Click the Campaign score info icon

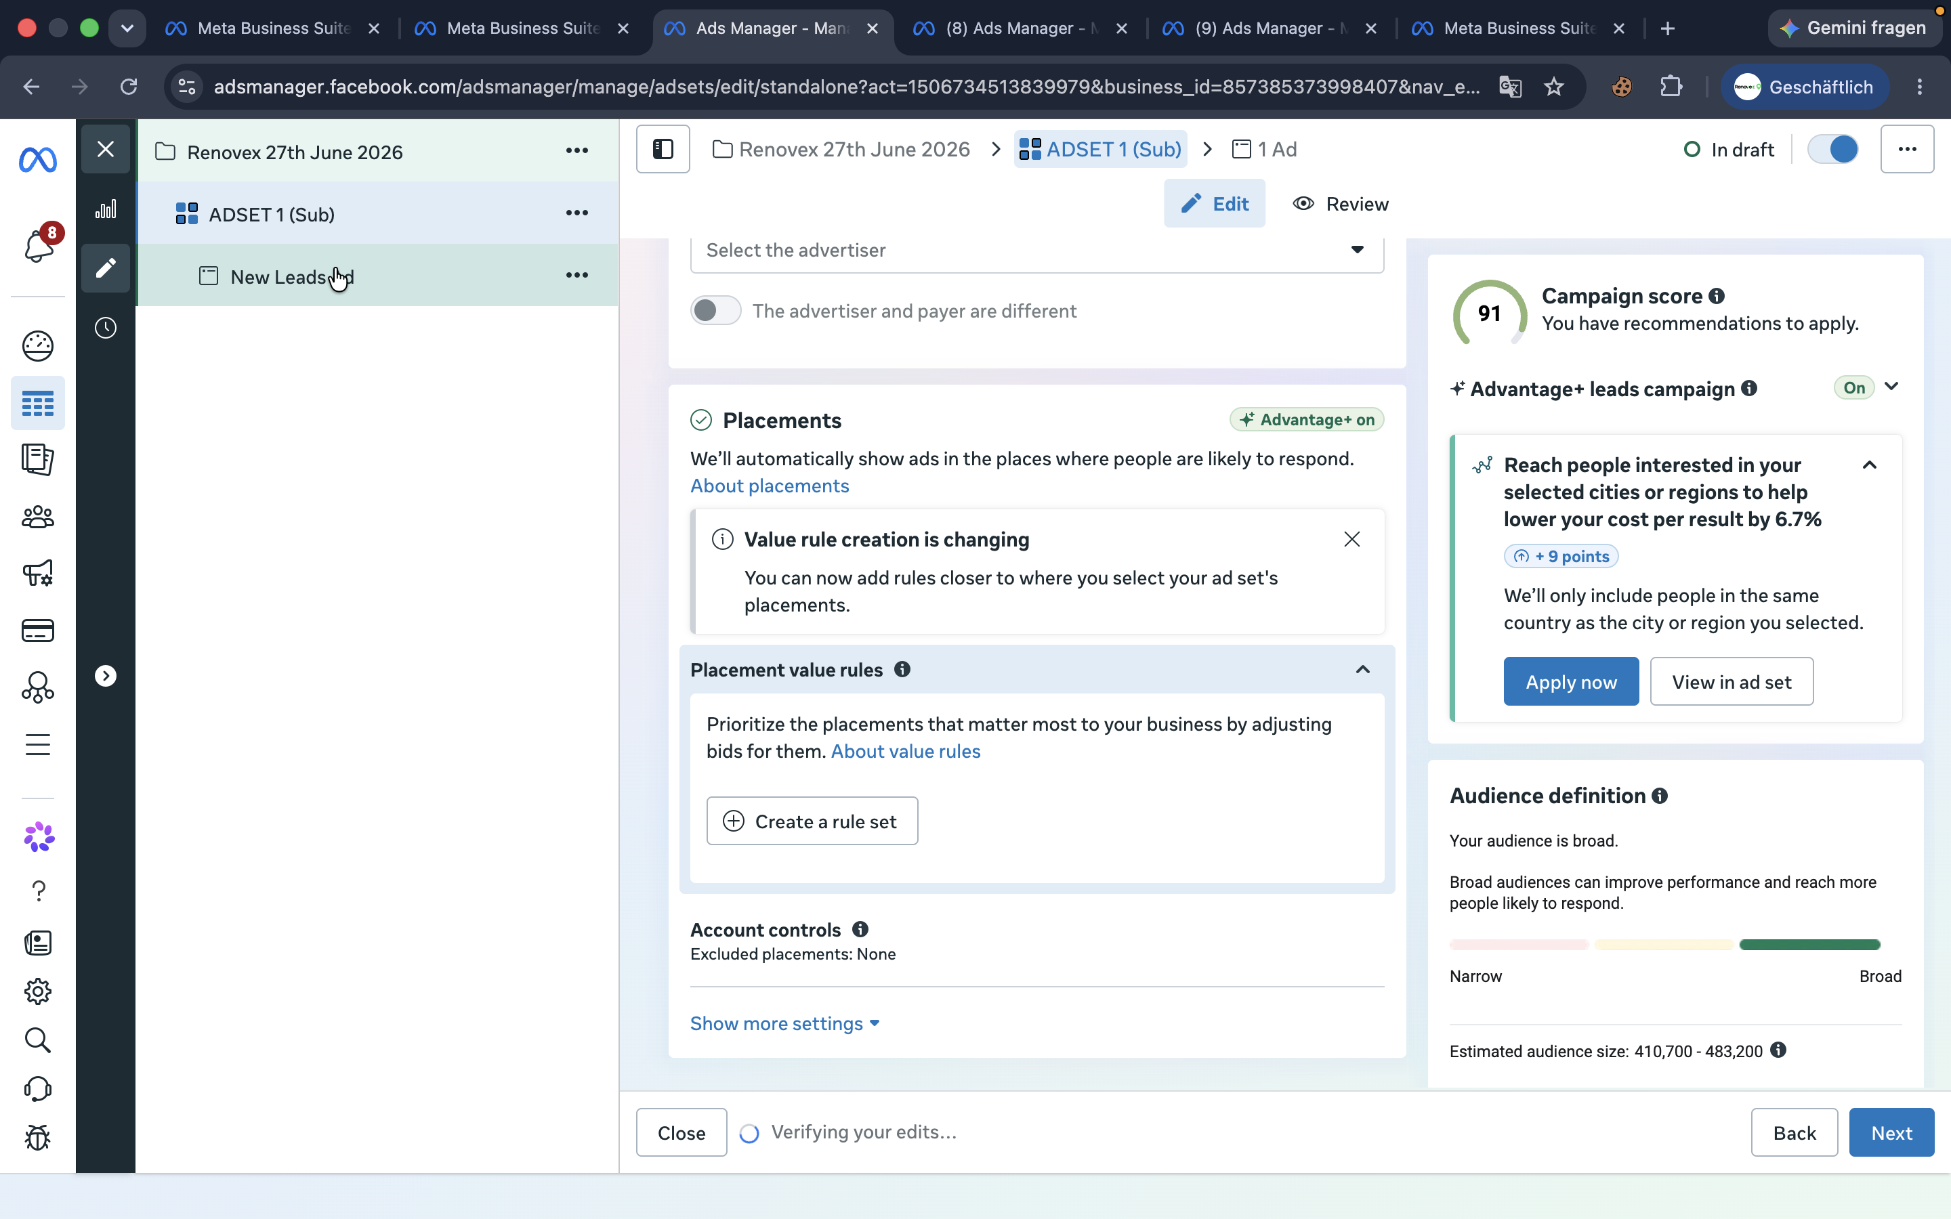point(1717,296)
